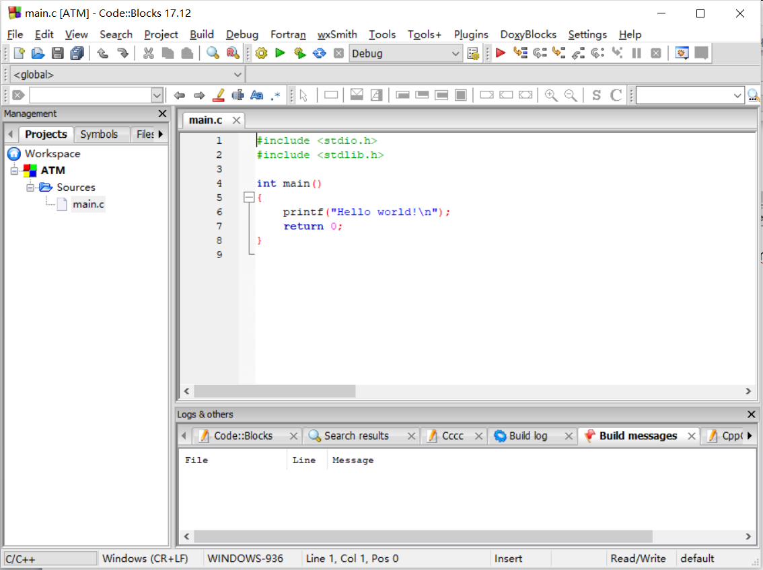The image size is (763, 570).
Task: Clear search with the X icon
Action: click(x=18, y=95)
